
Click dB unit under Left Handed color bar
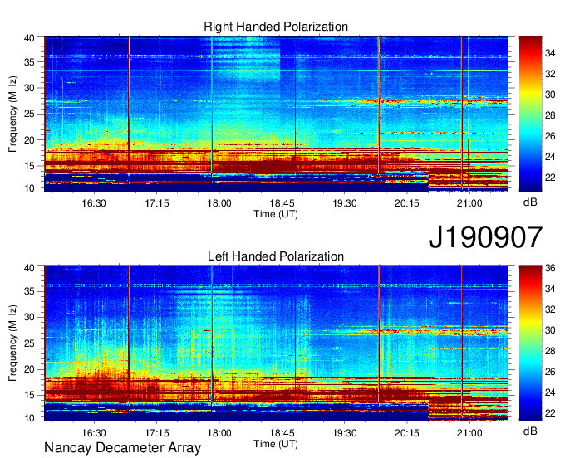tap(530, 431)
